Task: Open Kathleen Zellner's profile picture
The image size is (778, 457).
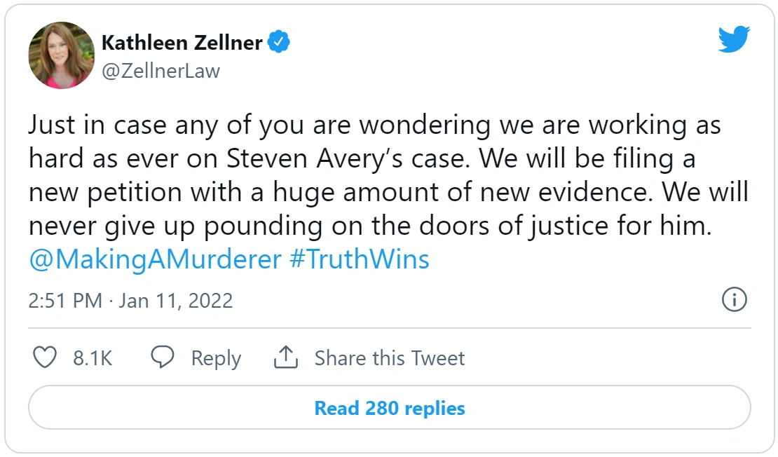Action: (x=62, y=55)
